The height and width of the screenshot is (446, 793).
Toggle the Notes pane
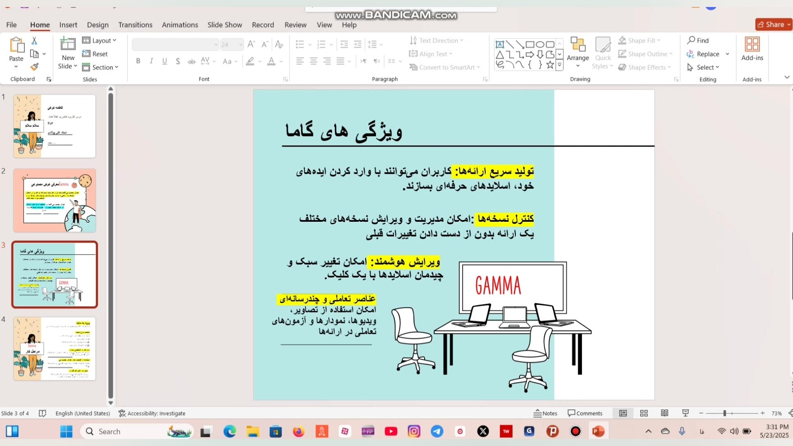pos(545,413)
